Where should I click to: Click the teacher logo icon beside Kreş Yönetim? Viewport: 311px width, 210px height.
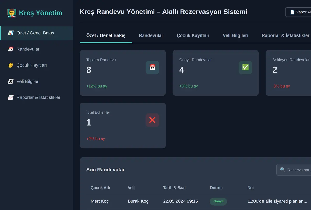(12, 13)
